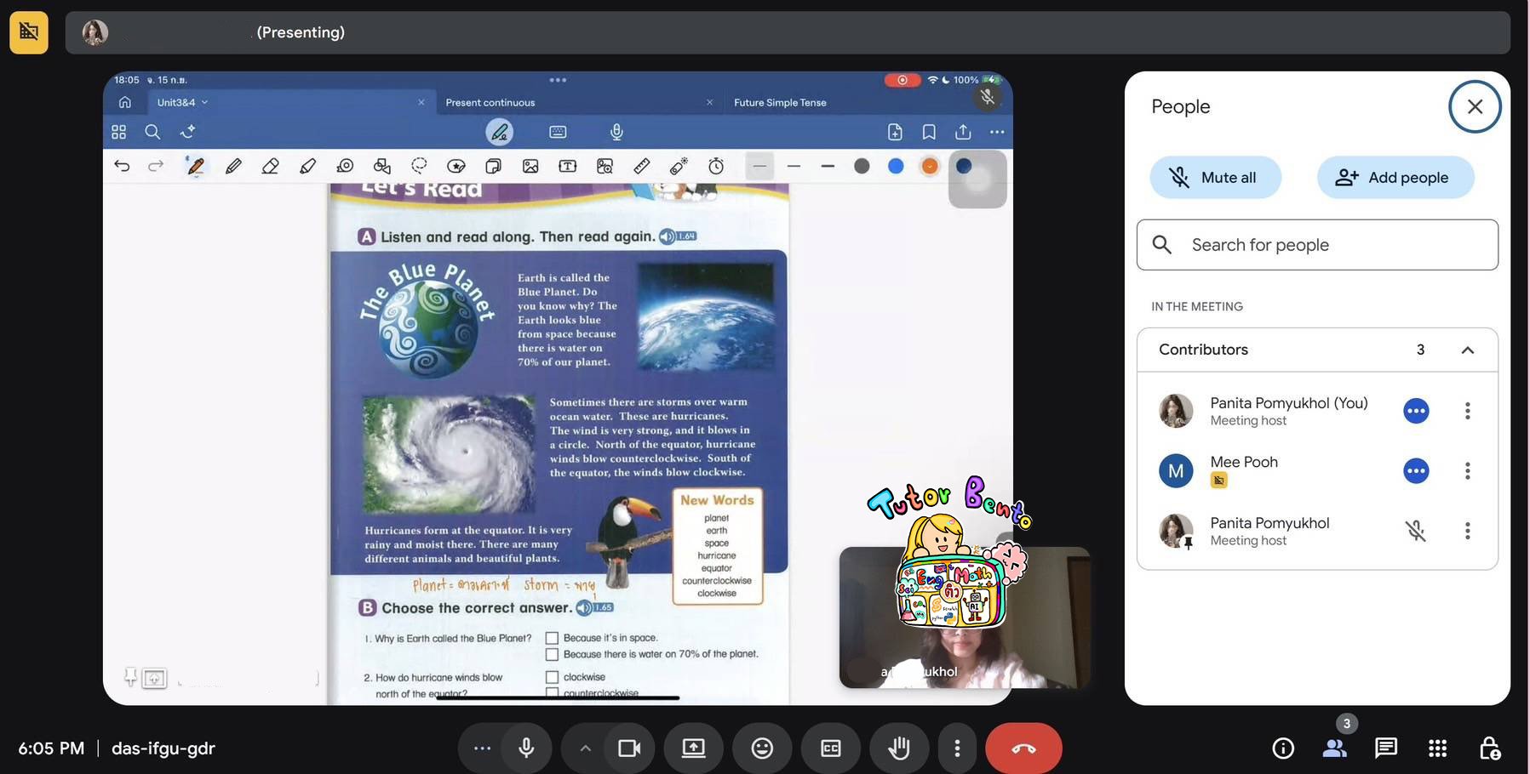The image size is (1530, 774).
Task: Select the highlighter tool in the notes toolbar
Action: click(307, 165)
